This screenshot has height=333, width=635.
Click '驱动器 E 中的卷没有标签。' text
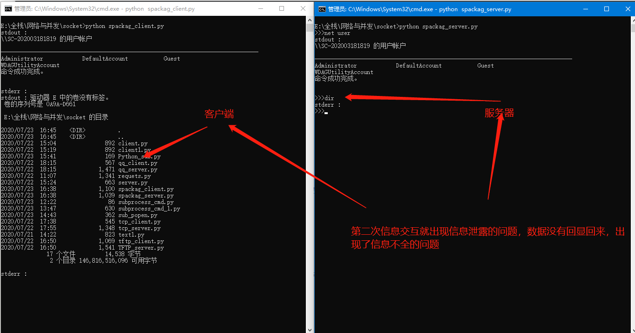pos(70,98)
